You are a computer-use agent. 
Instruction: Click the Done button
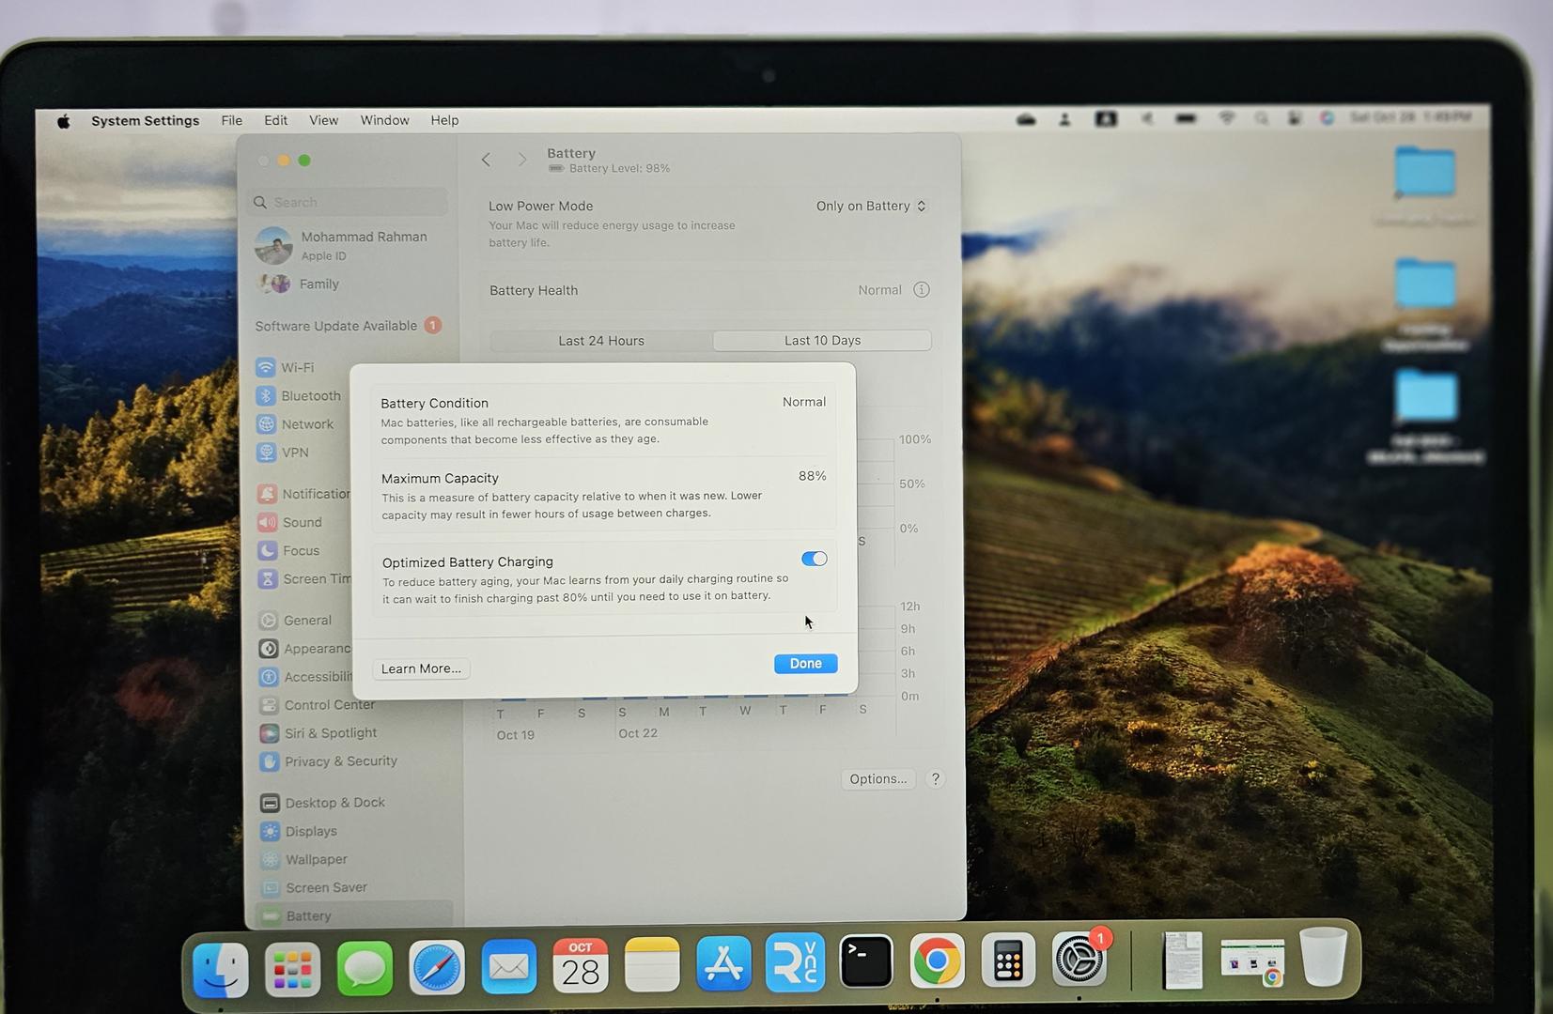click(805, 664)
